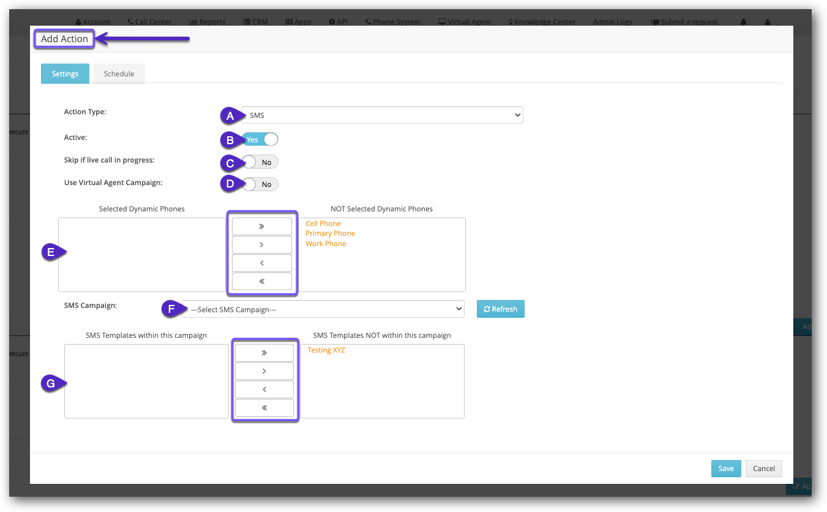Enable Skip if live call in progress
This screenshot has width=827, height=512.
260,162
